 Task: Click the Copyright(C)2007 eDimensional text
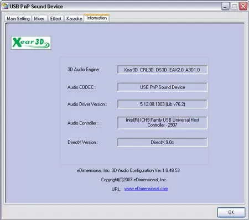click(134, 180)
